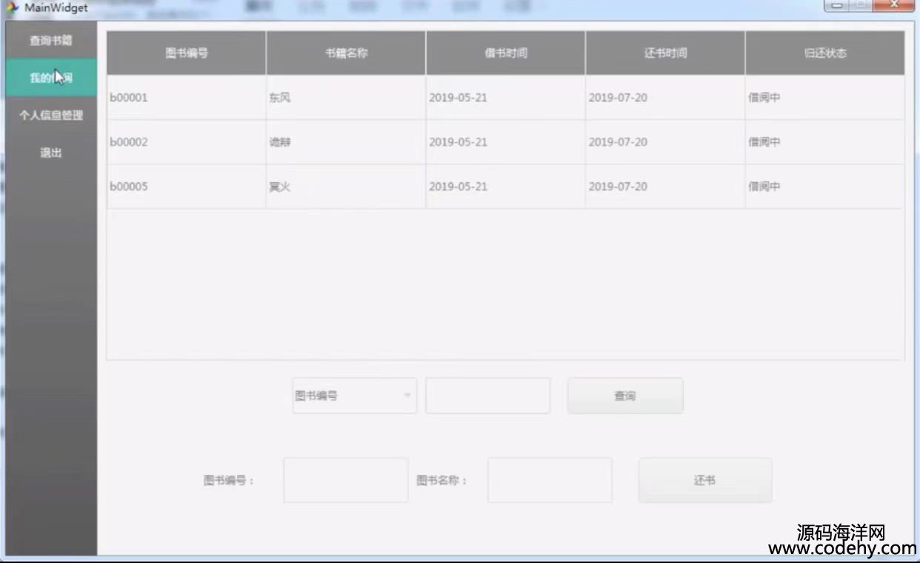Click the 借阅中 status in row b00005

[825, 186]
